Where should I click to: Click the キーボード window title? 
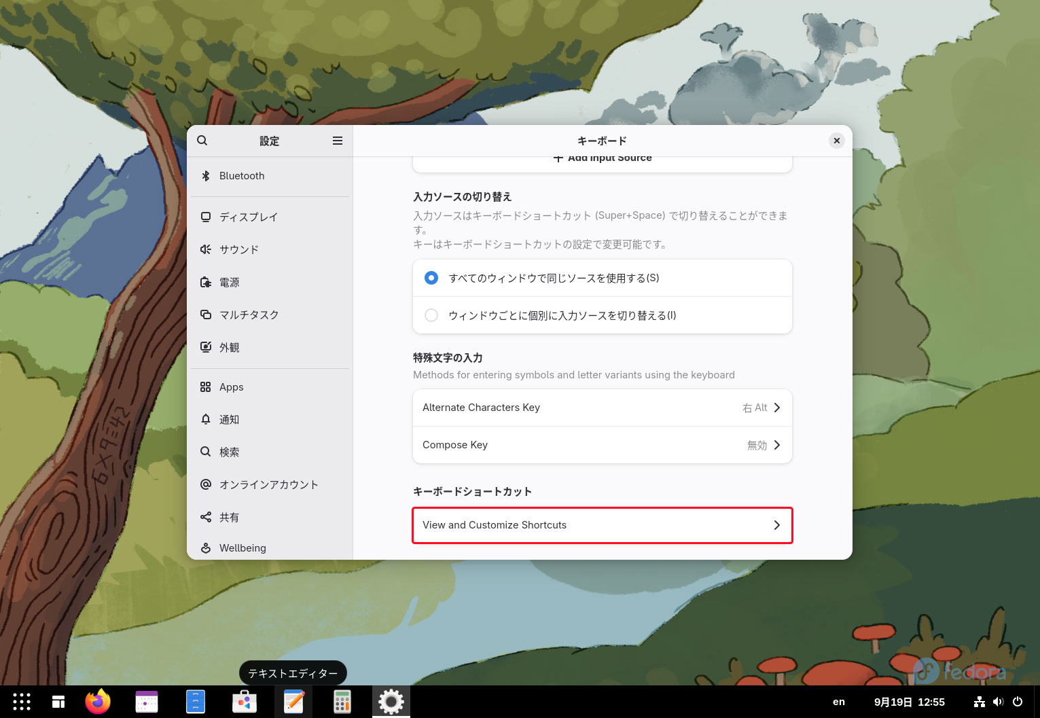(x=602, y=141)
